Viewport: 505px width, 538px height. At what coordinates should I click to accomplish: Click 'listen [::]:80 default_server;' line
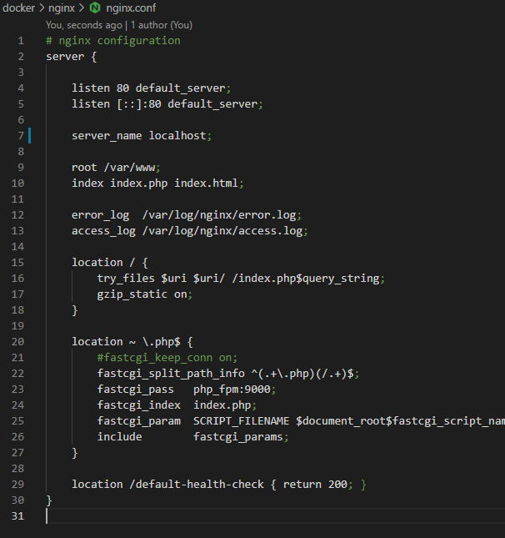point(167,104)
